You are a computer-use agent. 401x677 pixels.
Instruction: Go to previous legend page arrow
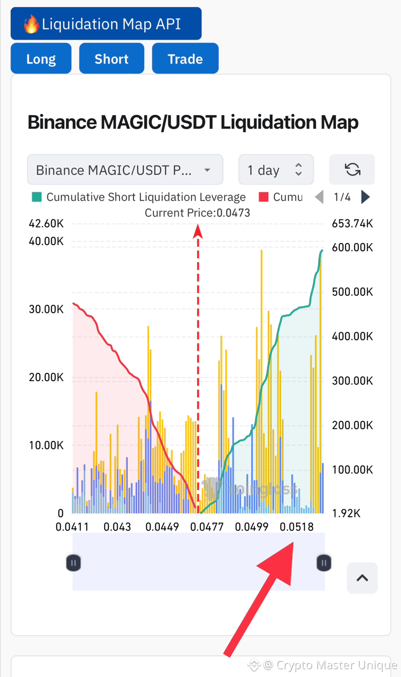tap(319, 197)
